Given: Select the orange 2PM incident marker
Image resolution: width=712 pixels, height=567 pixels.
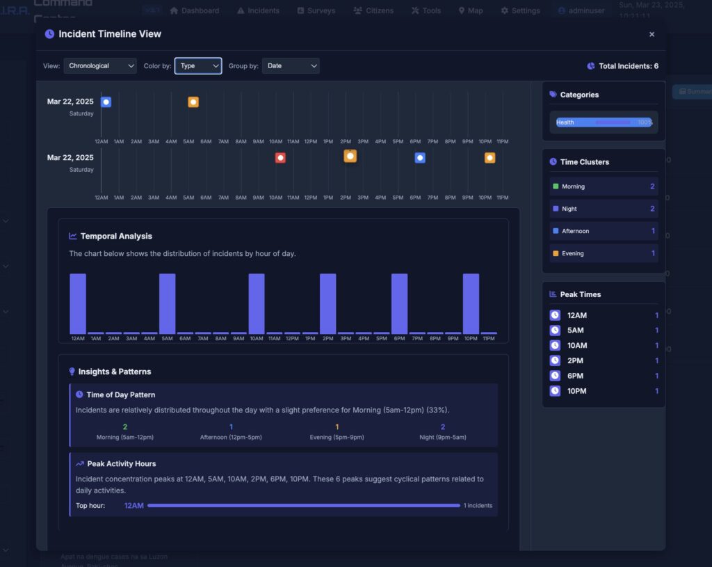Looking at the screenshot, I should click(350, 157).
